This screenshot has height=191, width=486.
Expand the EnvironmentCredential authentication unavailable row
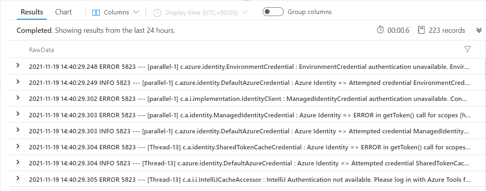(18, 65)
